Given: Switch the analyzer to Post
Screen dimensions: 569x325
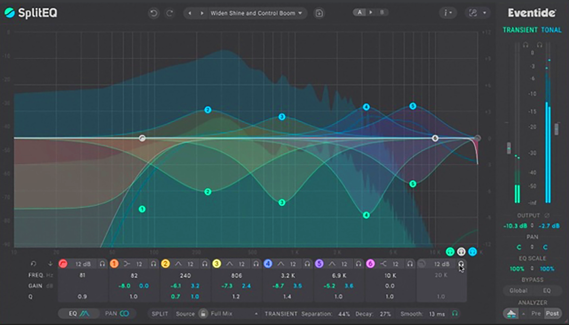Looking at the screenshot, I should pos(552,314).
